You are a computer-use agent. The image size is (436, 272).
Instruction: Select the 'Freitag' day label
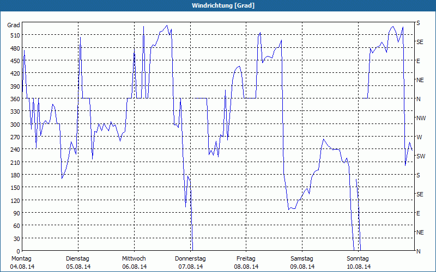coord(246,258)
